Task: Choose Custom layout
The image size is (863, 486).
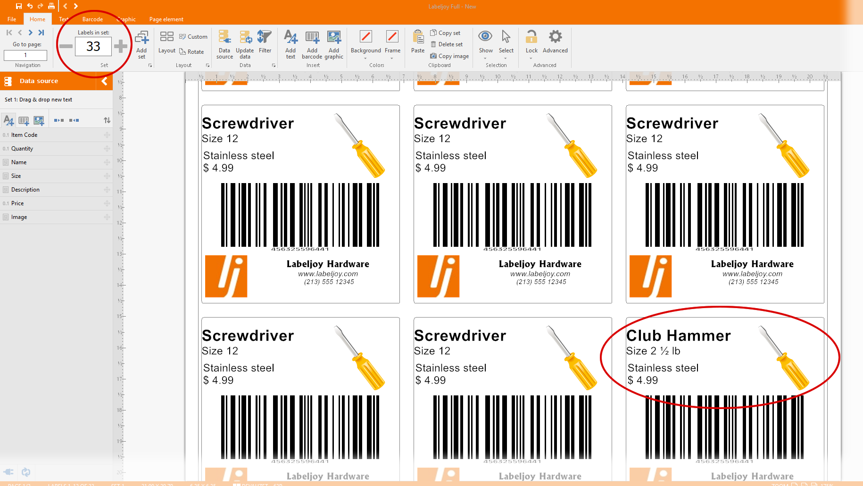Action: [193, 37]
